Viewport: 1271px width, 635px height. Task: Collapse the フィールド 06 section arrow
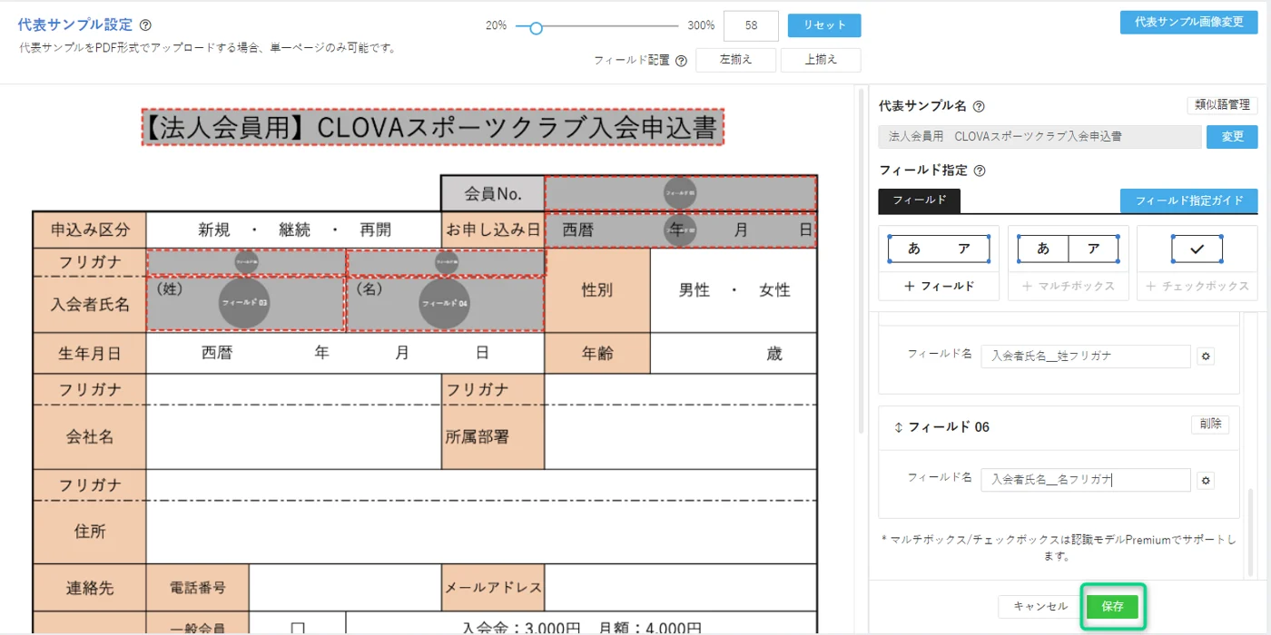pos(898,427)
